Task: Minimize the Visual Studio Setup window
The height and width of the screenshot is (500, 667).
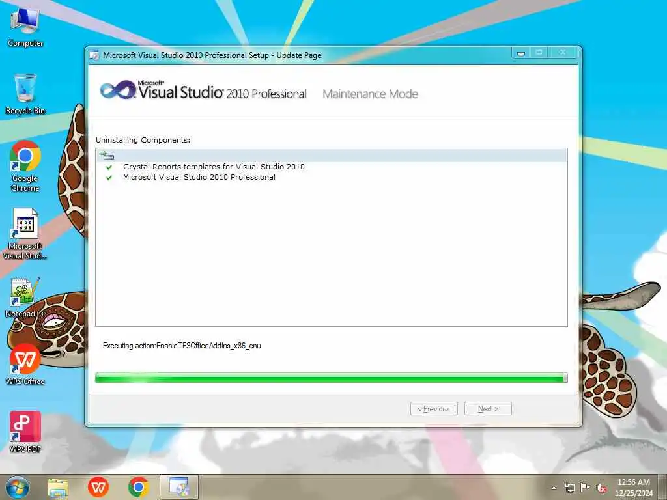Action: tap(520, 53)
